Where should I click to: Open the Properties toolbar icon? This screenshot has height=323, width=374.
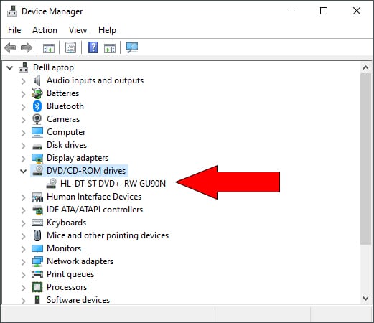[70, 47]
